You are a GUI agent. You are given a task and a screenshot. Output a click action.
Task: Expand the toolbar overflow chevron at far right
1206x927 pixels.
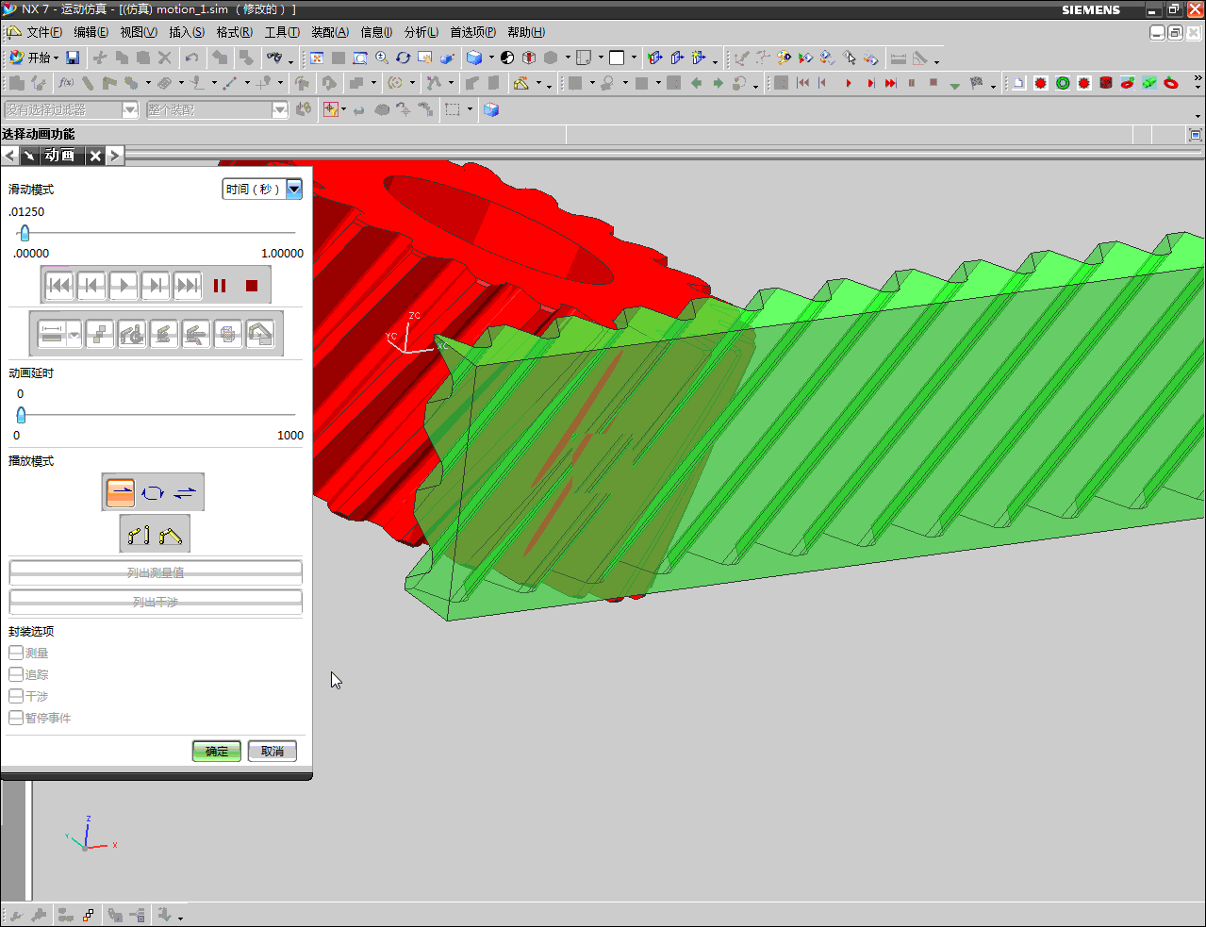[1198, 78]
